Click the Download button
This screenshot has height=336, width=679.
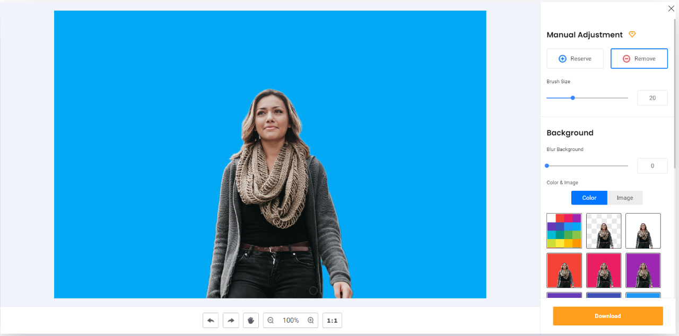(607, 316)
